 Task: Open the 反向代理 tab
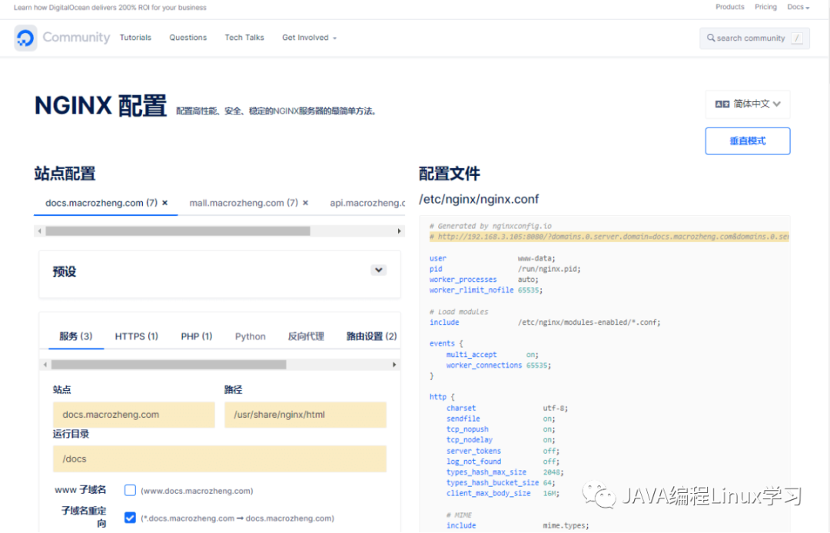point(306,336)
